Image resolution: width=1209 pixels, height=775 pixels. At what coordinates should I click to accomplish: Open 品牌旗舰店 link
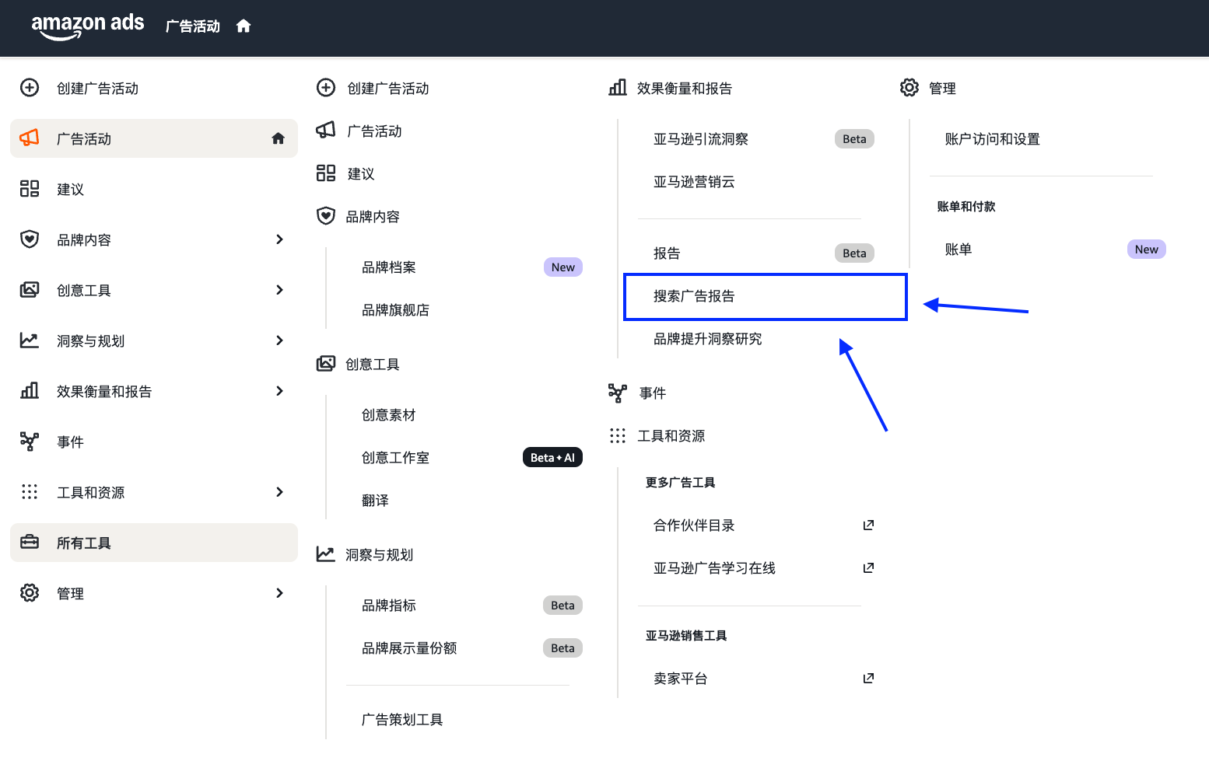(395, 310)
